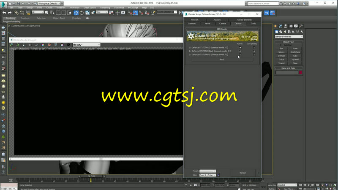Open the object color red swatch

(300, 73)
